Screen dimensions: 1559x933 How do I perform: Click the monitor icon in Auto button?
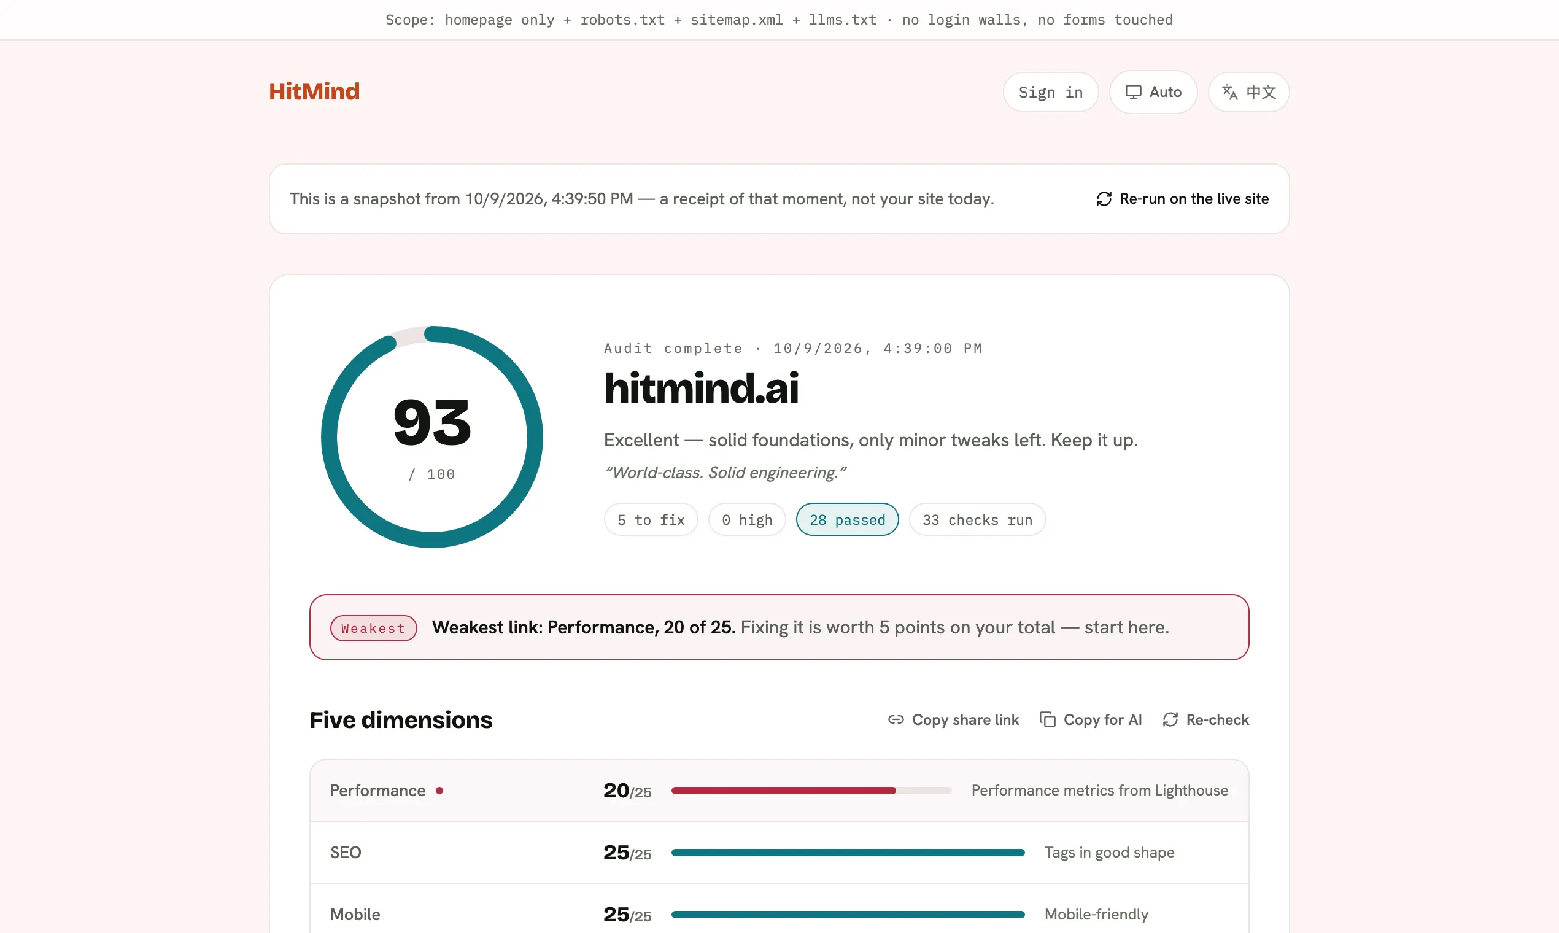1133,93
